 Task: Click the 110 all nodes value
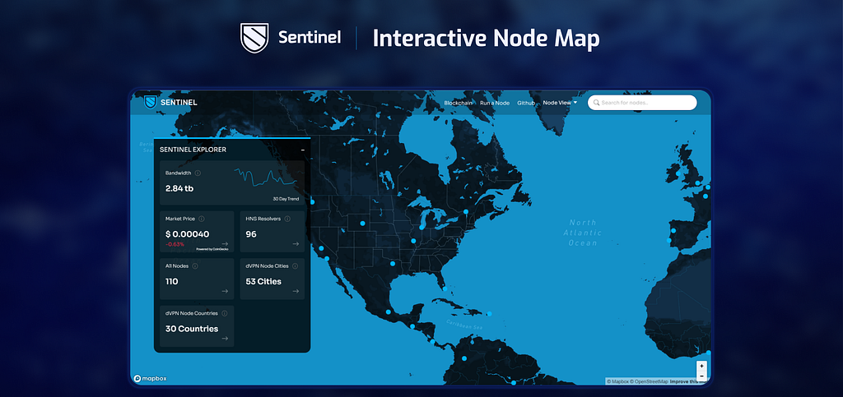pos(171,281)
